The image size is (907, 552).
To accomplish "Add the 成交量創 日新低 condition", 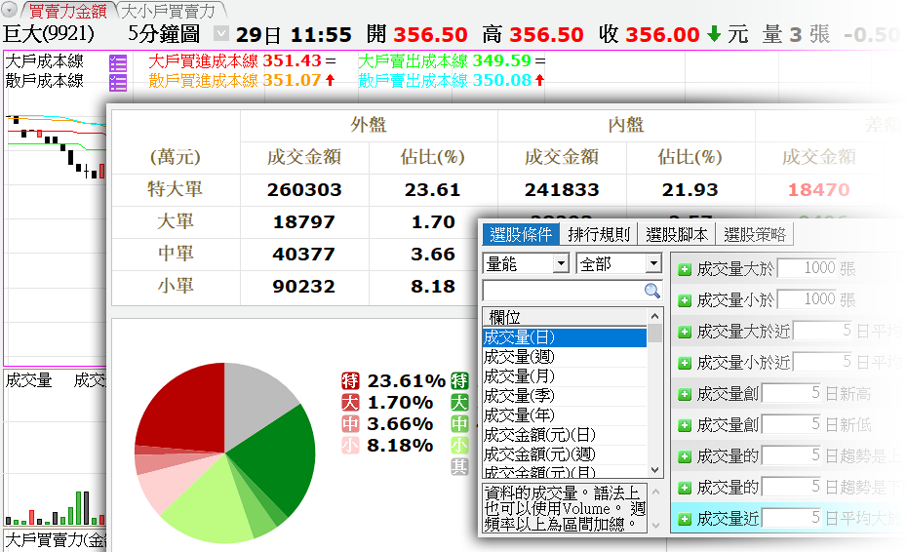I will [x=685, y=426].
